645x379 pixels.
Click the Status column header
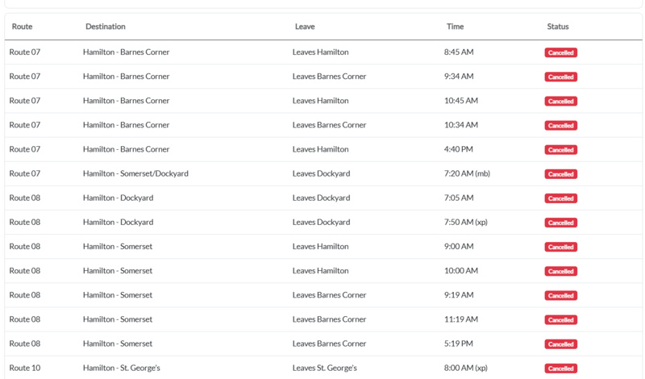pos(558,27)
